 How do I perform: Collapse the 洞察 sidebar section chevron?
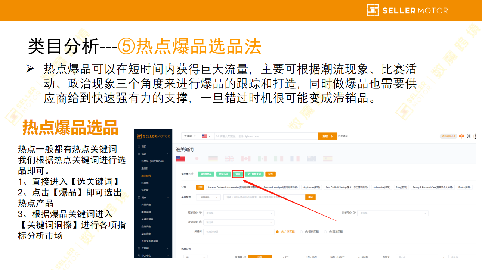coord(168,197)
